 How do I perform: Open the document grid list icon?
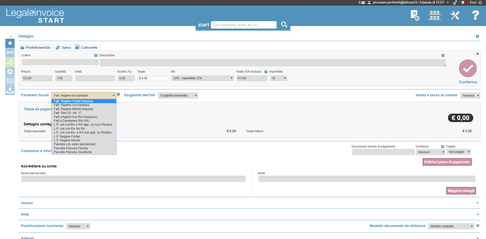coord(434,15)
